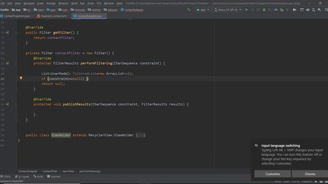328x184 pixels.
Task: Click 'expression expected' status bar message
Action: pos(11,181)
